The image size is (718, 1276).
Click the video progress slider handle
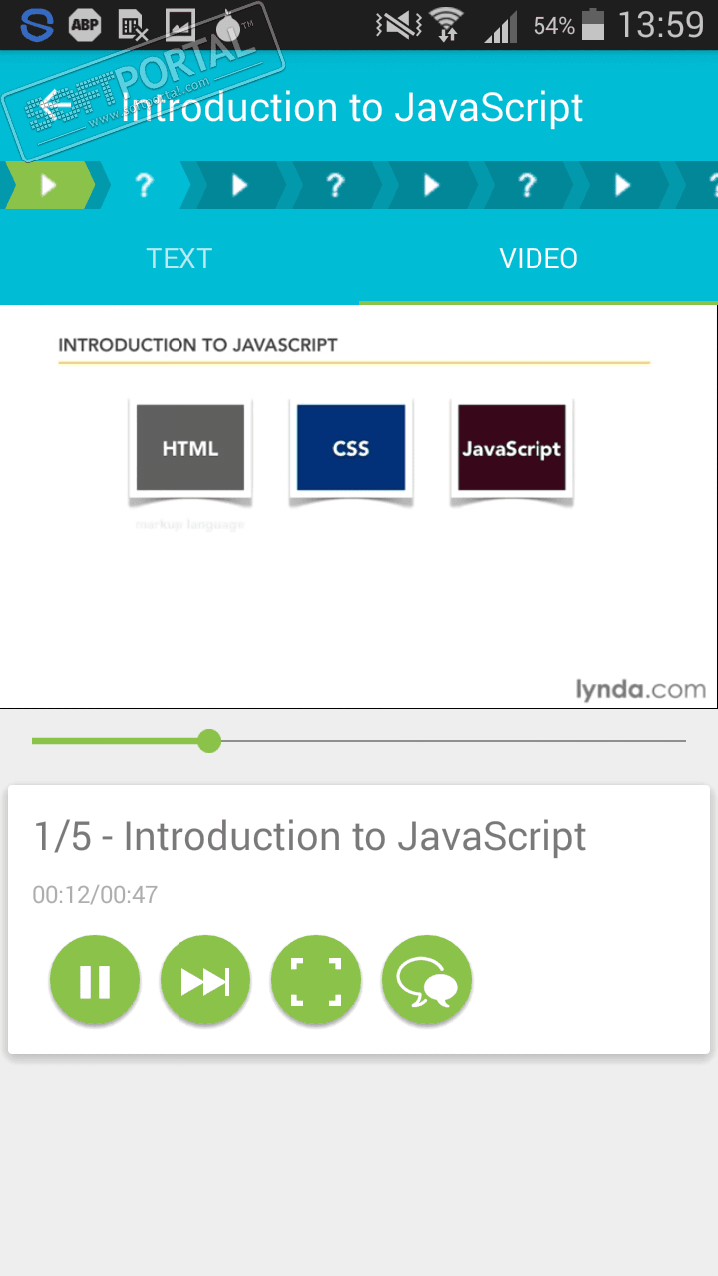pos(208,741)
